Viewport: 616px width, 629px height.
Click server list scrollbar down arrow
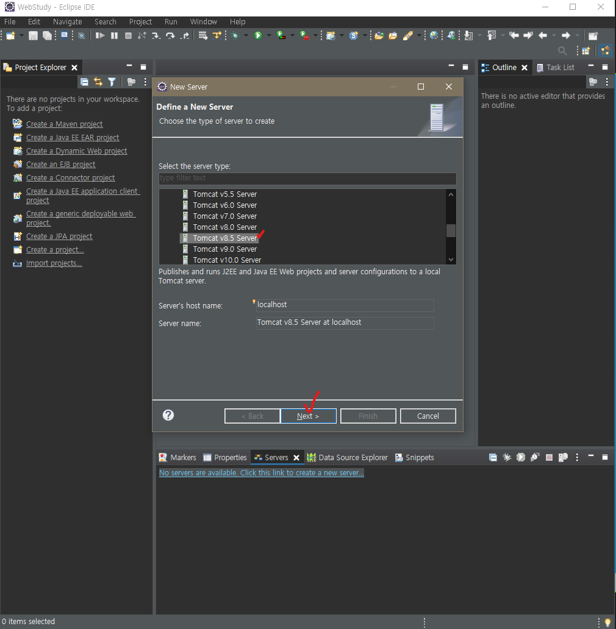click(451, 260)
